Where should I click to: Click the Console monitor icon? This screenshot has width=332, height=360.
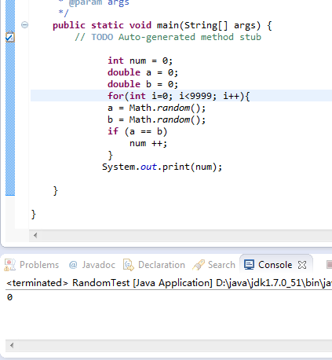249,265
